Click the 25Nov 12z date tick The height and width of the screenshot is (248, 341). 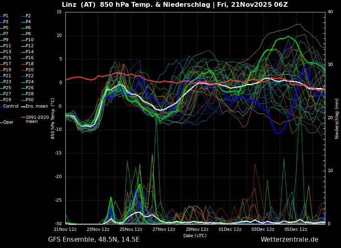click(131, 229)
